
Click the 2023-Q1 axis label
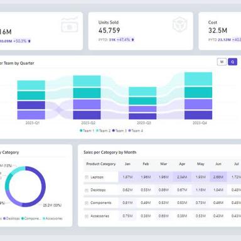click(33, 123)
